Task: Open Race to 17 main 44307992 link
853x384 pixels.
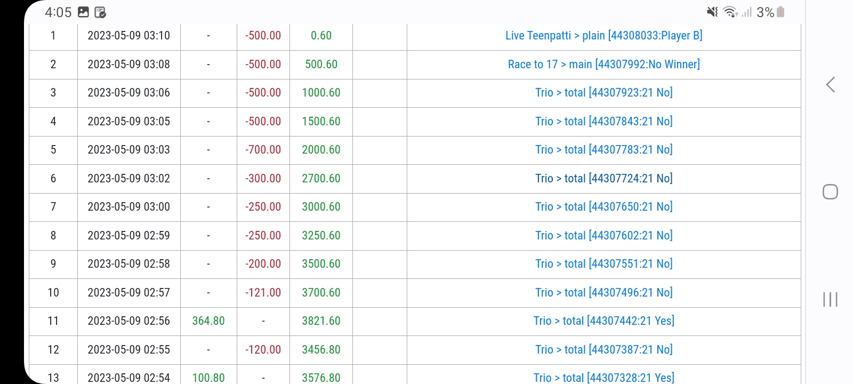Action: (x=603, y=65)
